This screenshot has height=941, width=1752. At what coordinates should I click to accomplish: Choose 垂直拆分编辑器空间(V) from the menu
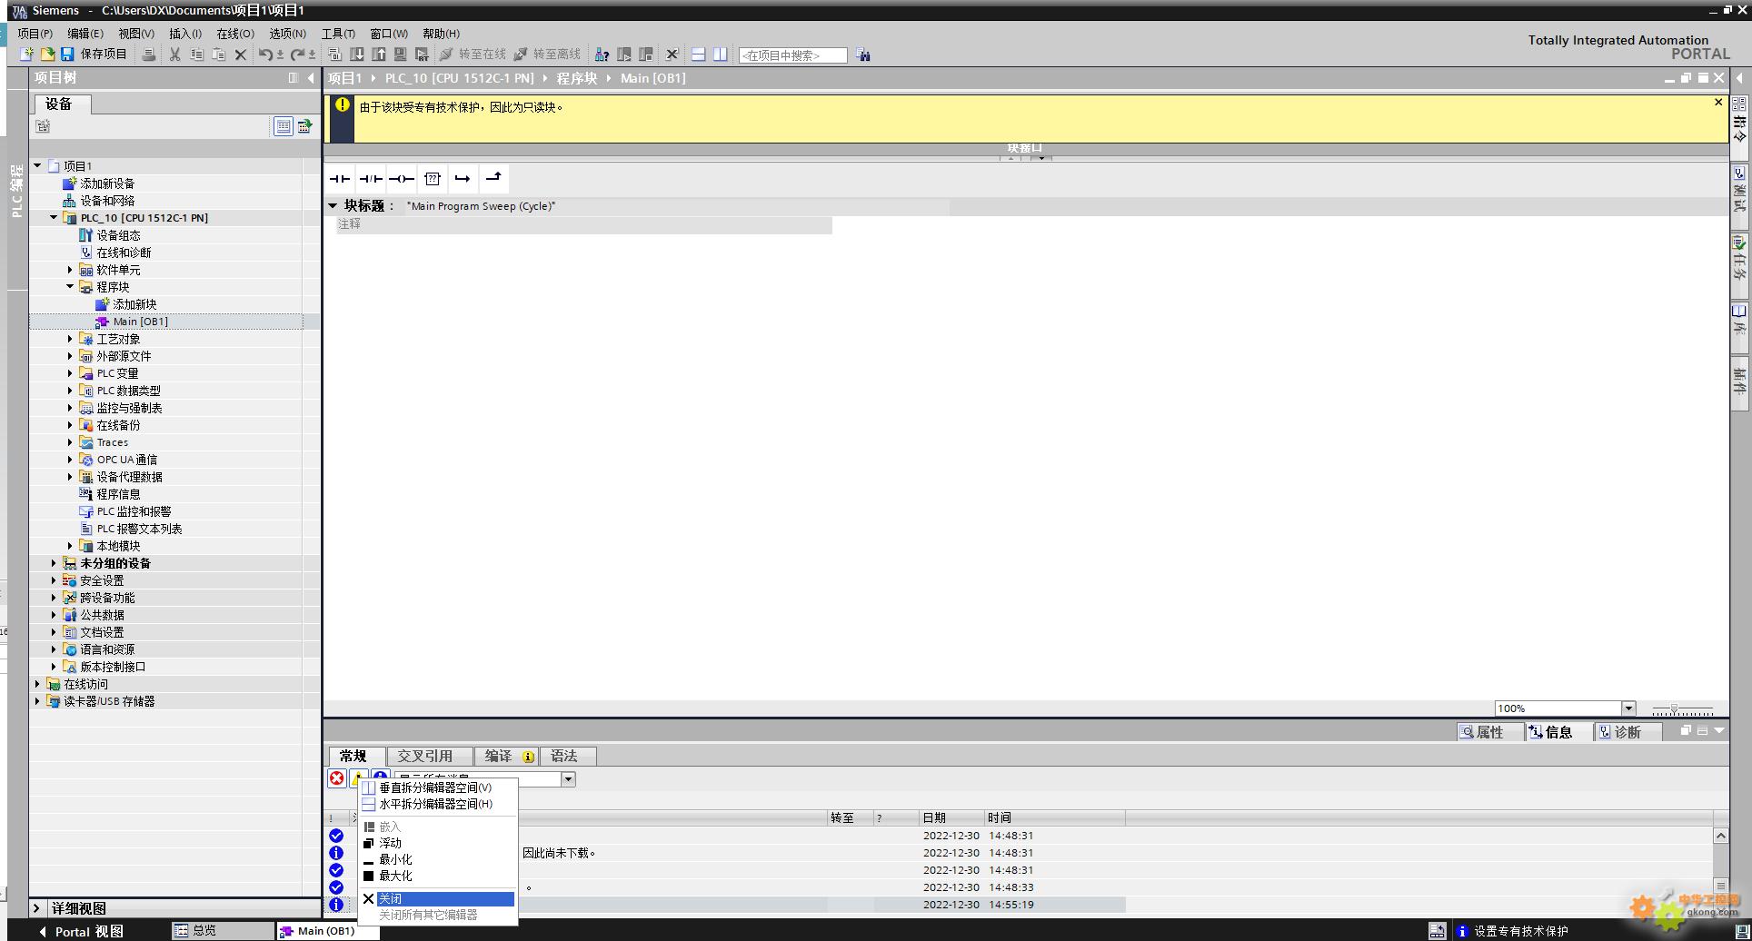point(438,787)
